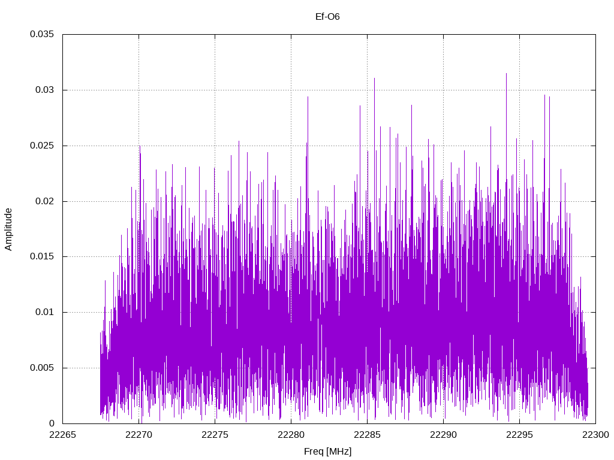614x460 pixels.
Task: Click the 22270 x-axis tick label
Action: pos(139,435)
